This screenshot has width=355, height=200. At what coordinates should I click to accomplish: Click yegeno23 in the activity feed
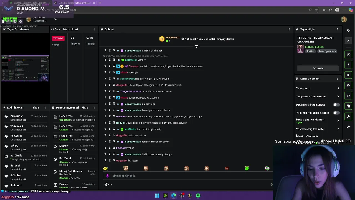[x=17, y=126]
